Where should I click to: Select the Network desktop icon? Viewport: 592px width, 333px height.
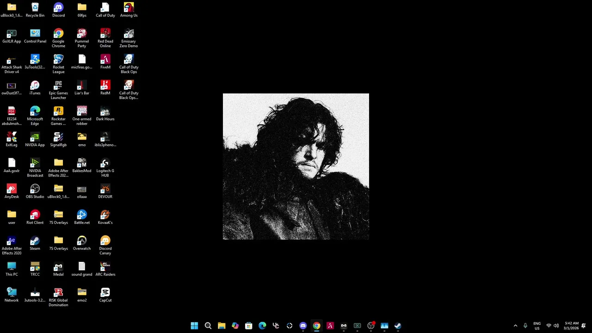point(12,295)
